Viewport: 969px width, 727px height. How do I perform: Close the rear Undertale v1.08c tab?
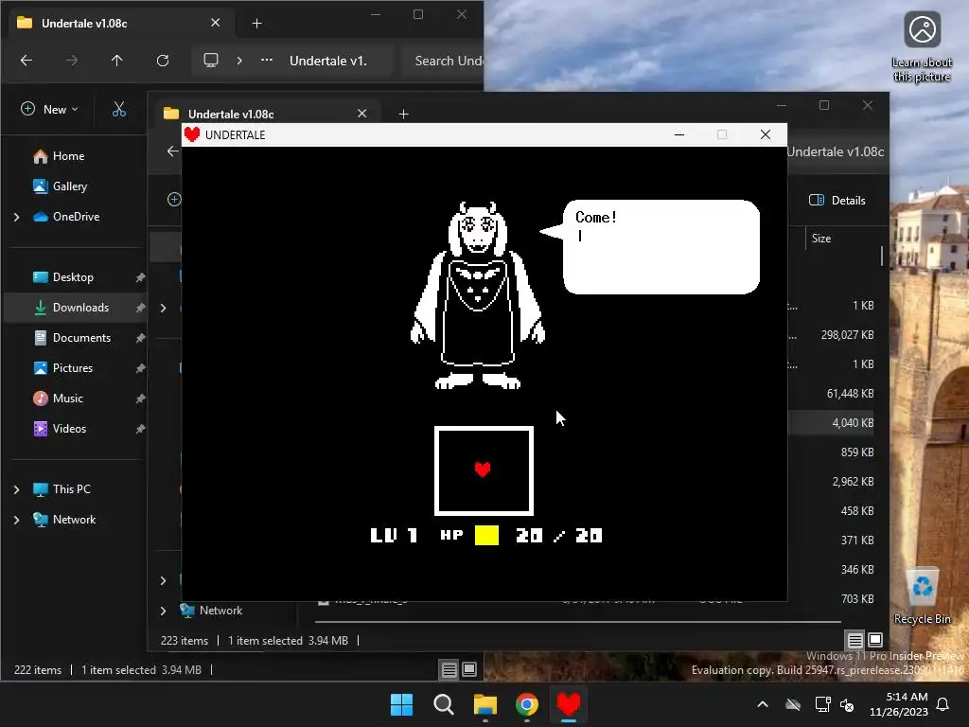click(215, 23)
